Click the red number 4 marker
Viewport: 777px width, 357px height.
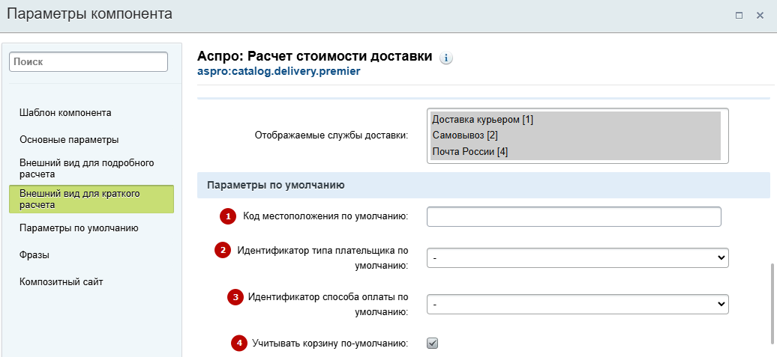click(239, 343)
